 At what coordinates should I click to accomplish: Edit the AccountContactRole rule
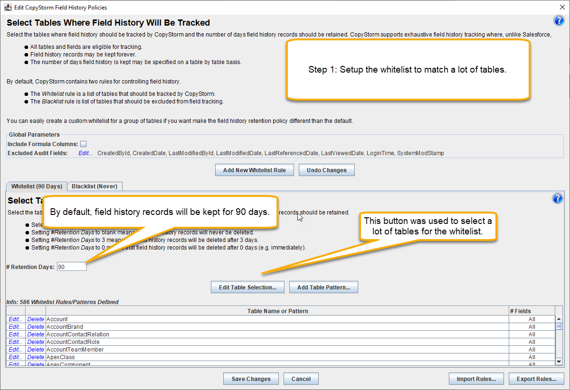click(16, 342)
